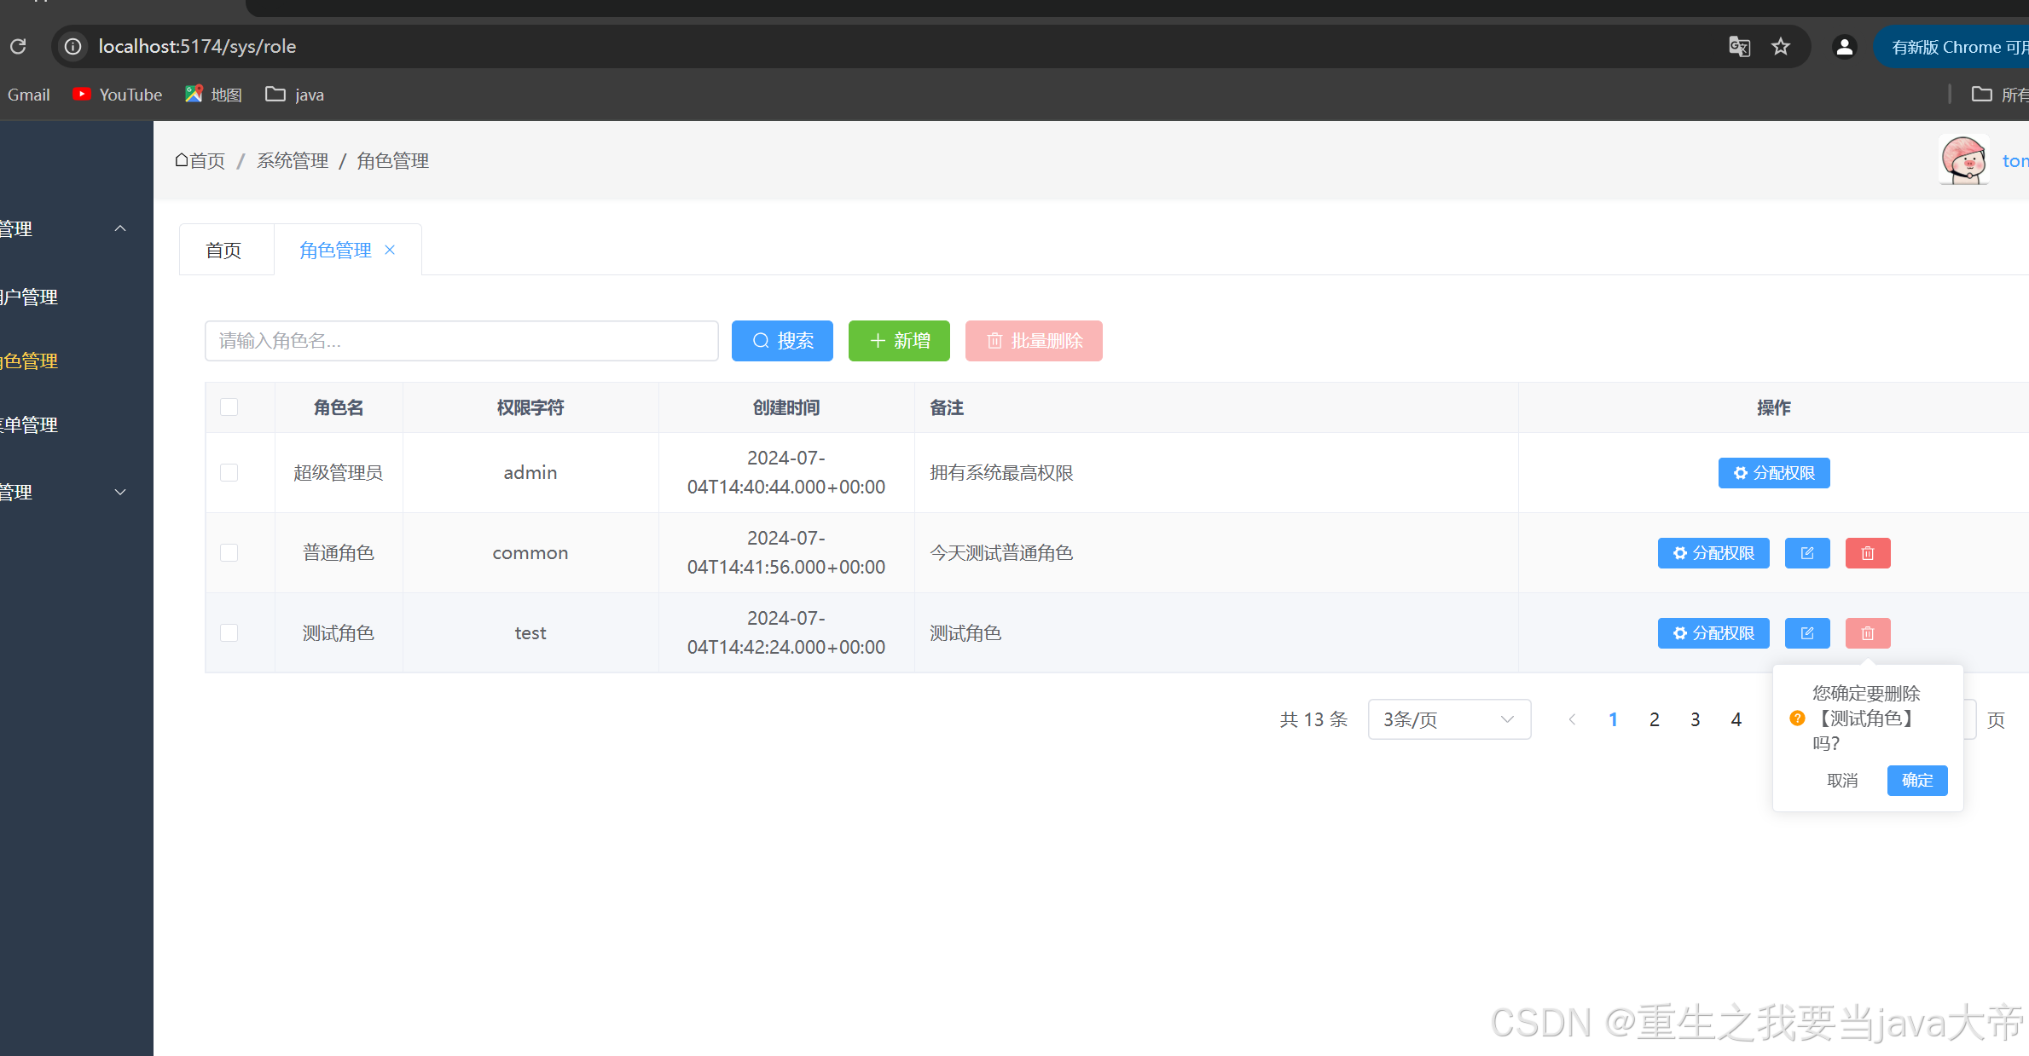Focus the role name search input
Viewport: 2029px width, 1056px height.
coord(461,341)
